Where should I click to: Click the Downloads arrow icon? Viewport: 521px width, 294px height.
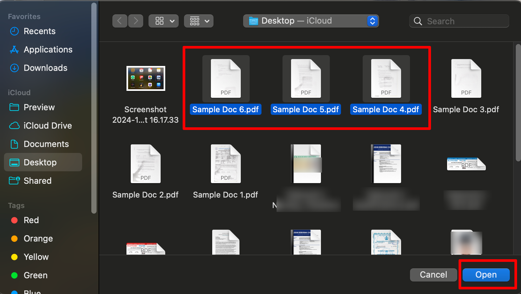click(14, 68)
